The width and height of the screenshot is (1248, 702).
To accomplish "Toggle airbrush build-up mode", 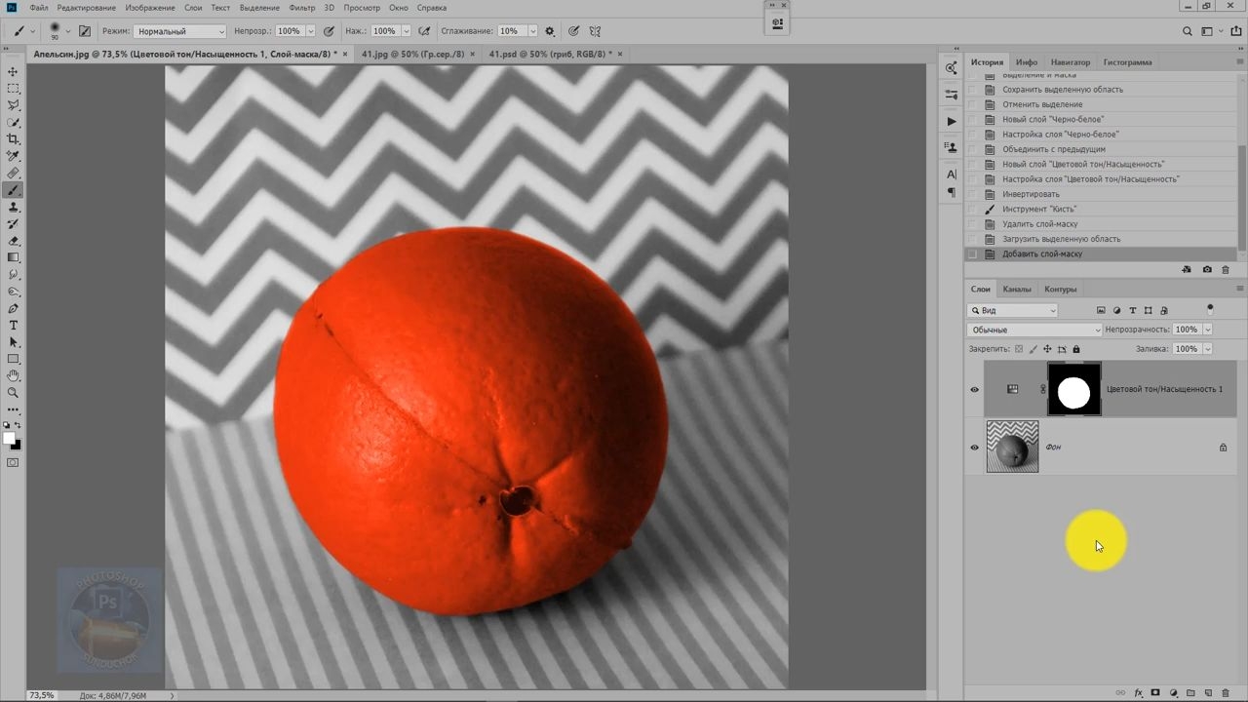I will coord(424,31).
